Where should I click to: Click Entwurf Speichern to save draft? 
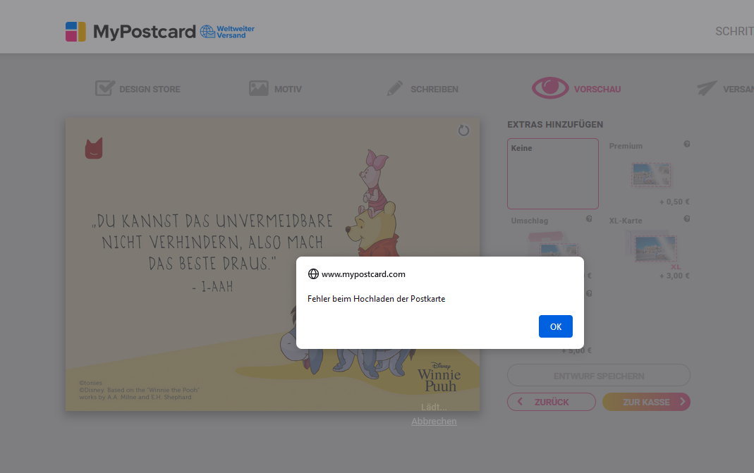(x=599, y=376)
